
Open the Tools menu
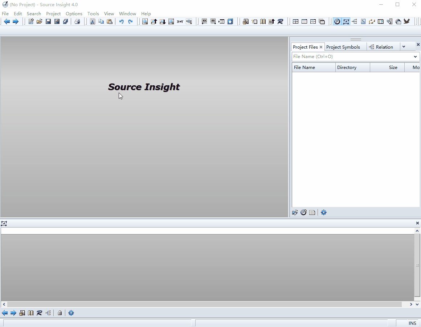point(93,13)
